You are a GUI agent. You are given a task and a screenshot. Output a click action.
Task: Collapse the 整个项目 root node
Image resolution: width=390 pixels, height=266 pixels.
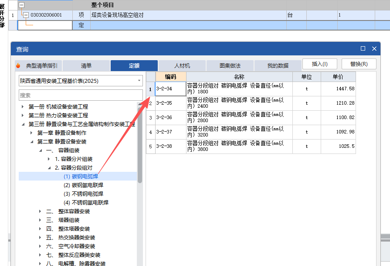(x=22, y=5)
